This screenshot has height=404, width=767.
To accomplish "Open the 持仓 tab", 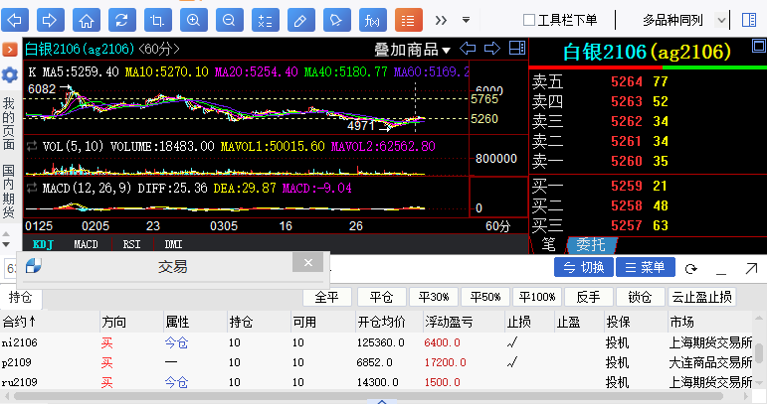I will tap(21, 298).
